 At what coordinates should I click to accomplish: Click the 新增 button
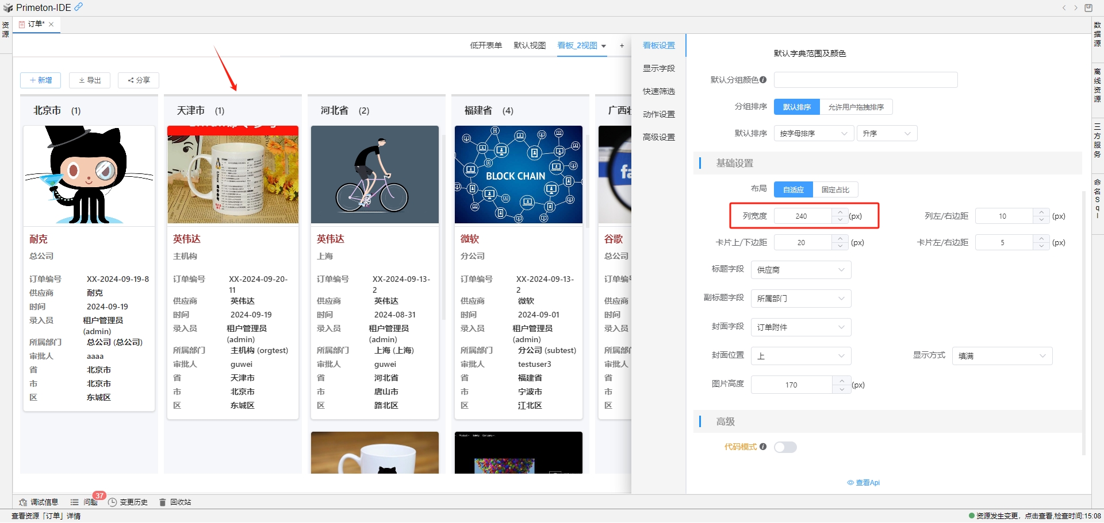click(x=40, y=80)
